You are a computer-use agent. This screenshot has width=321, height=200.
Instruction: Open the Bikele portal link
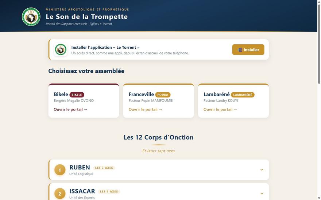pos(71,109)
